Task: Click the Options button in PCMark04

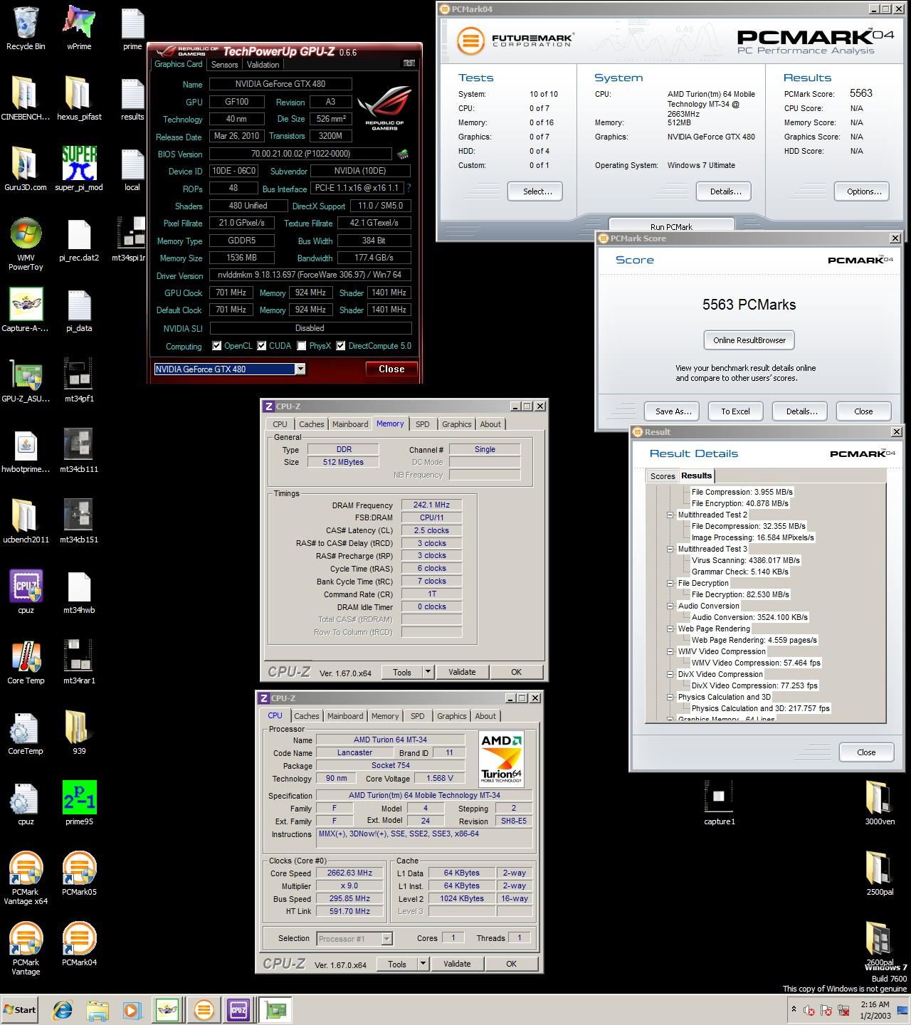Action: [x=863, y=191]
